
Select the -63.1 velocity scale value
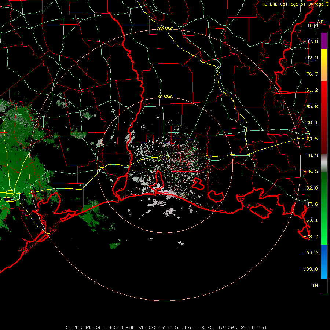click(x=311, y=220)
